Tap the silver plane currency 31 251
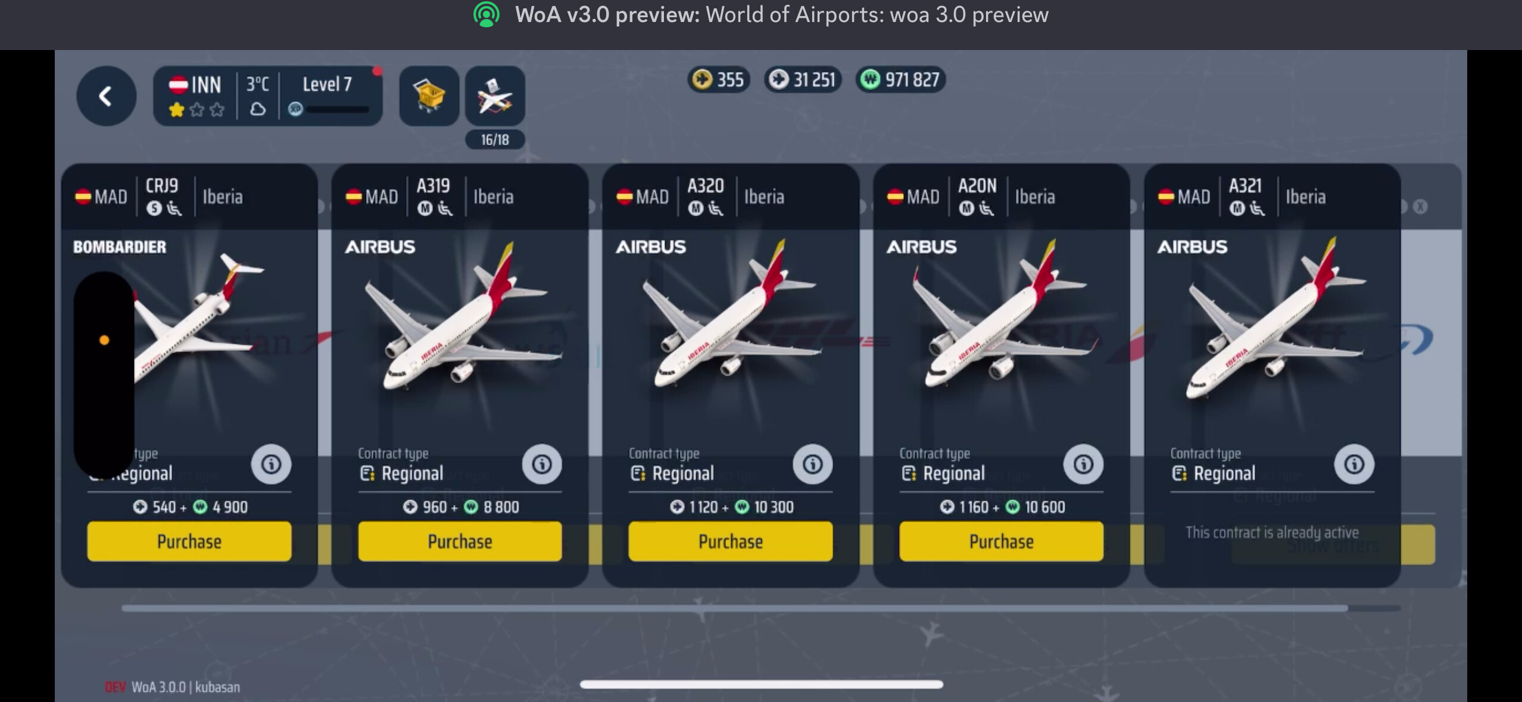The height and width of the screenshot is (702, 1522). click(x=803, y=79)
